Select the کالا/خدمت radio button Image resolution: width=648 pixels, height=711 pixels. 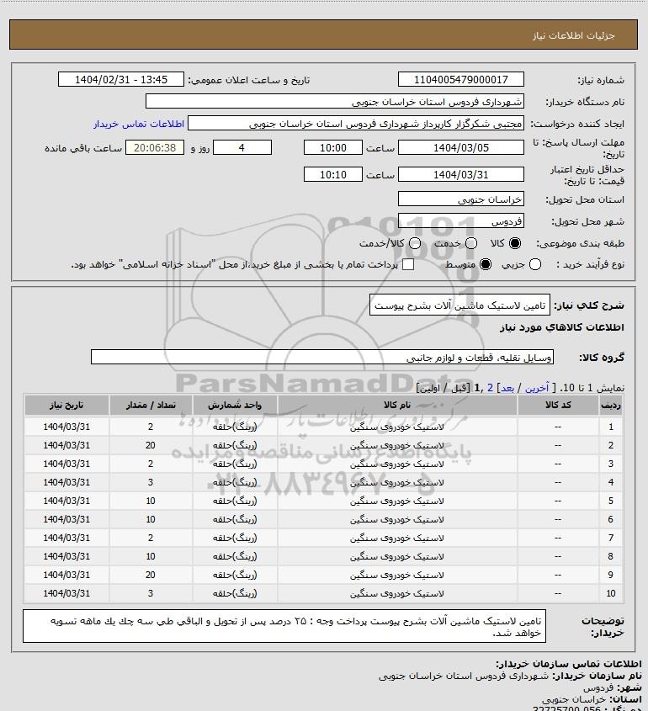click(414, 243)
